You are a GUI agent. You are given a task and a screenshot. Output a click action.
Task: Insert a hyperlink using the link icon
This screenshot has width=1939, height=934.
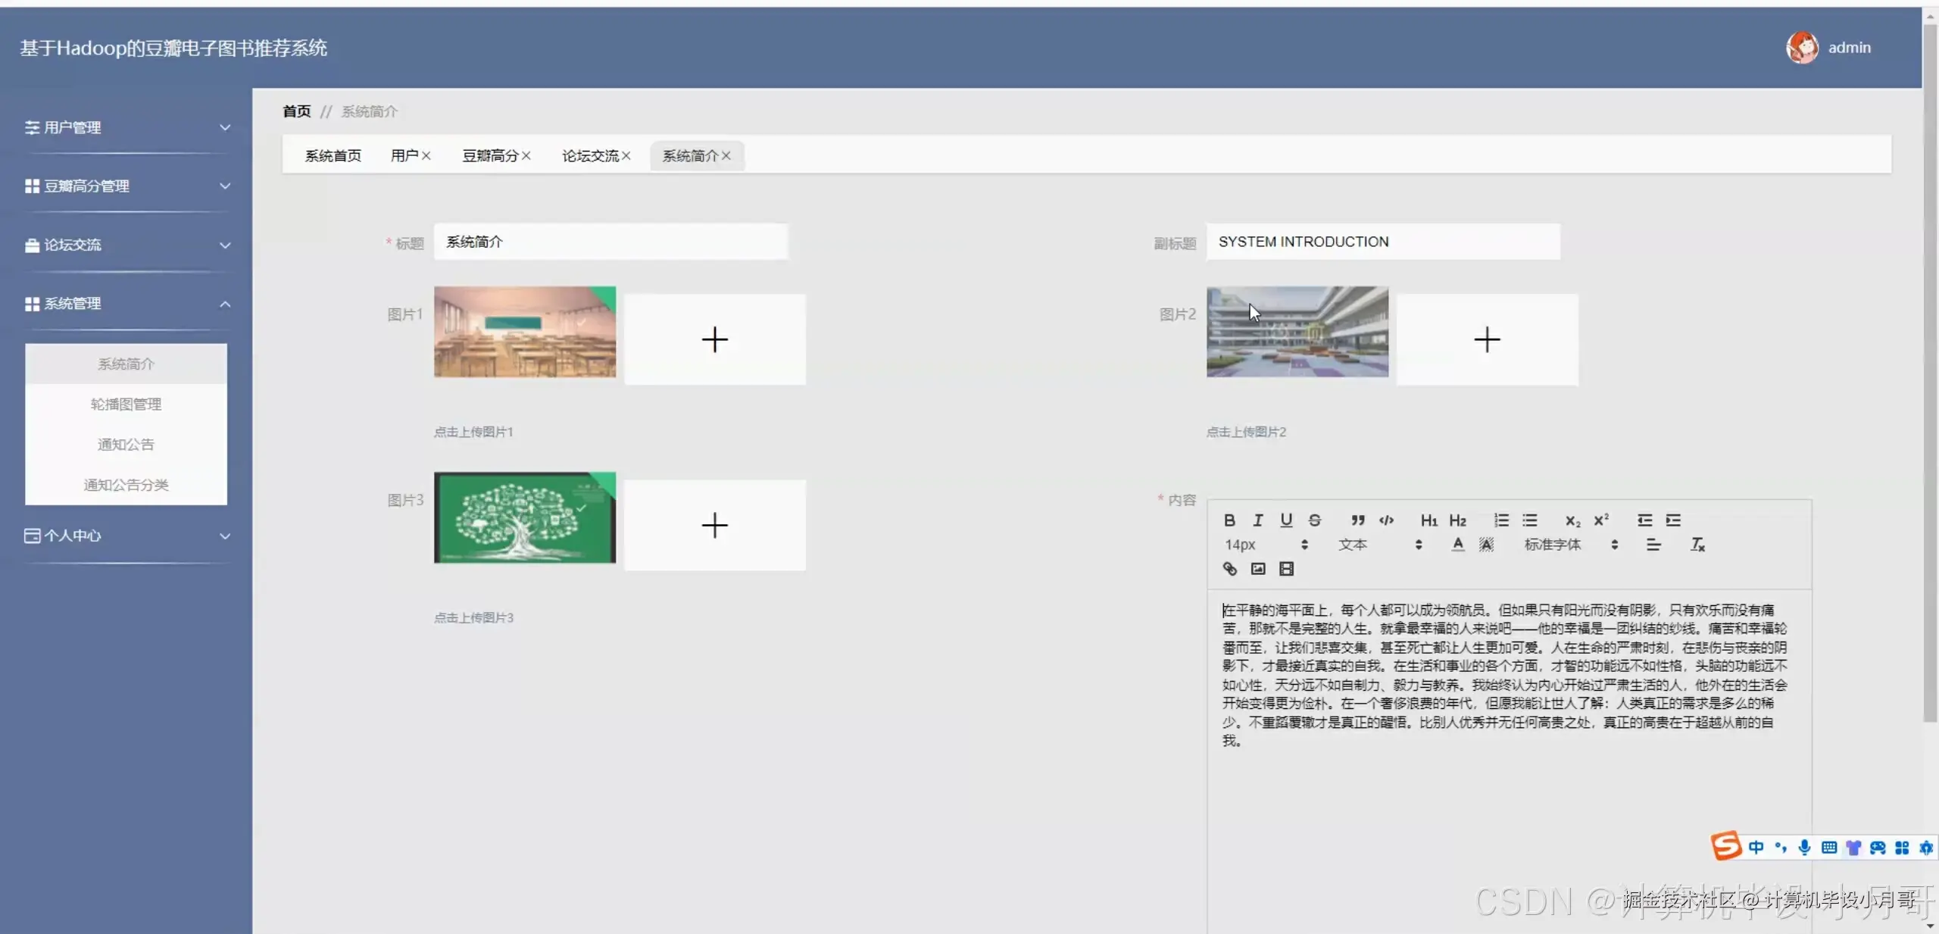[1229, 569]
